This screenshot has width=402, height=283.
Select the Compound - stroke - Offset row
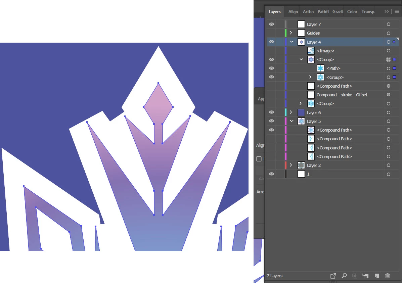coord(342,95)
